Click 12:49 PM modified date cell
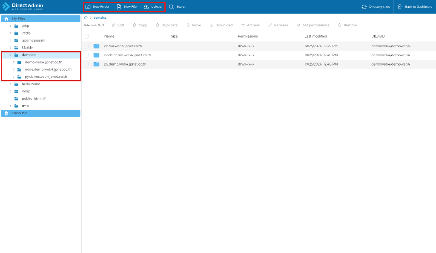 click(321, 46)
